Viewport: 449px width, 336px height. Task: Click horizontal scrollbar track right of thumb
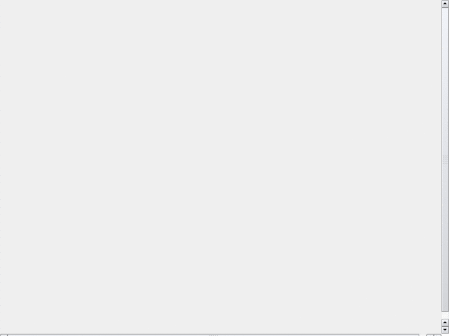422,335
